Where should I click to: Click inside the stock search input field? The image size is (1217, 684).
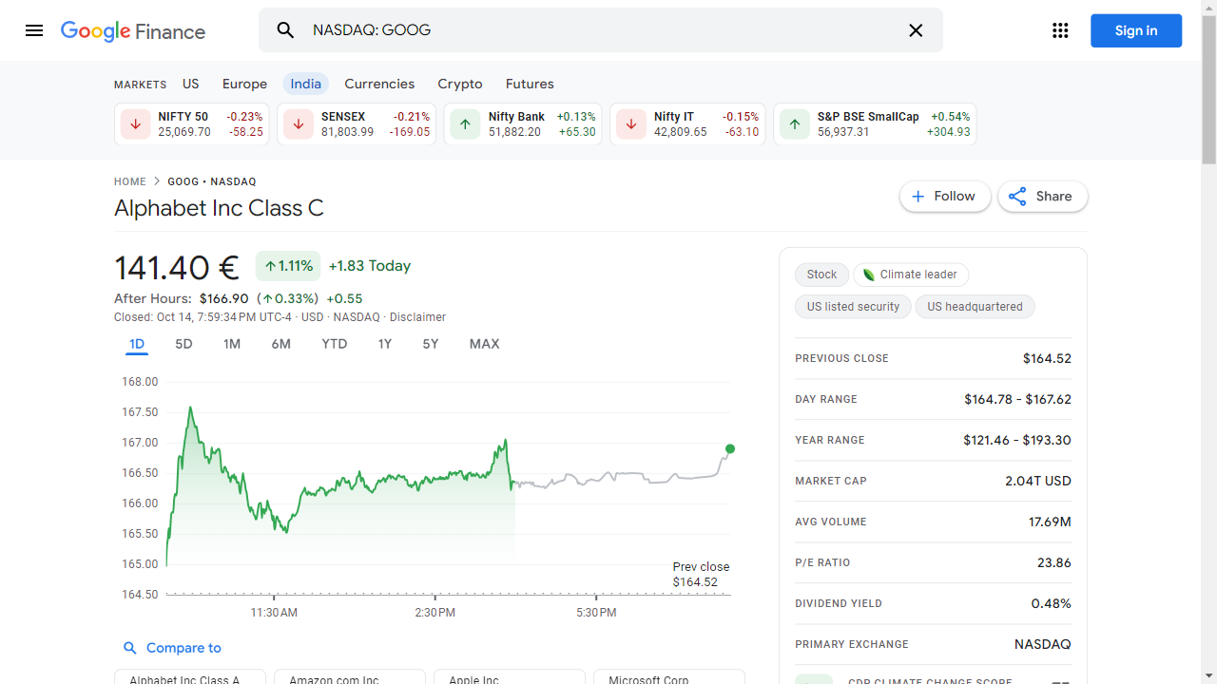coord(570,30)
